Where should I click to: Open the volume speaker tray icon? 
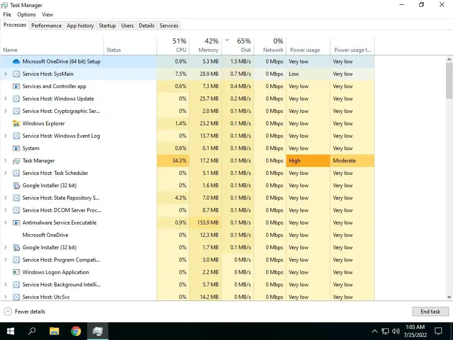[396, 331]
